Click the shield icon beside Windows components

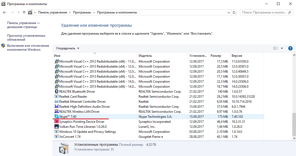click(3, 46)
